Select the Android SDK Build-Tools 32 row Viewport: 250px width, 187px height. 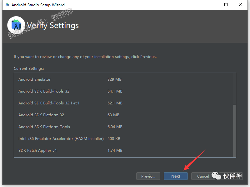pos(123,91)
